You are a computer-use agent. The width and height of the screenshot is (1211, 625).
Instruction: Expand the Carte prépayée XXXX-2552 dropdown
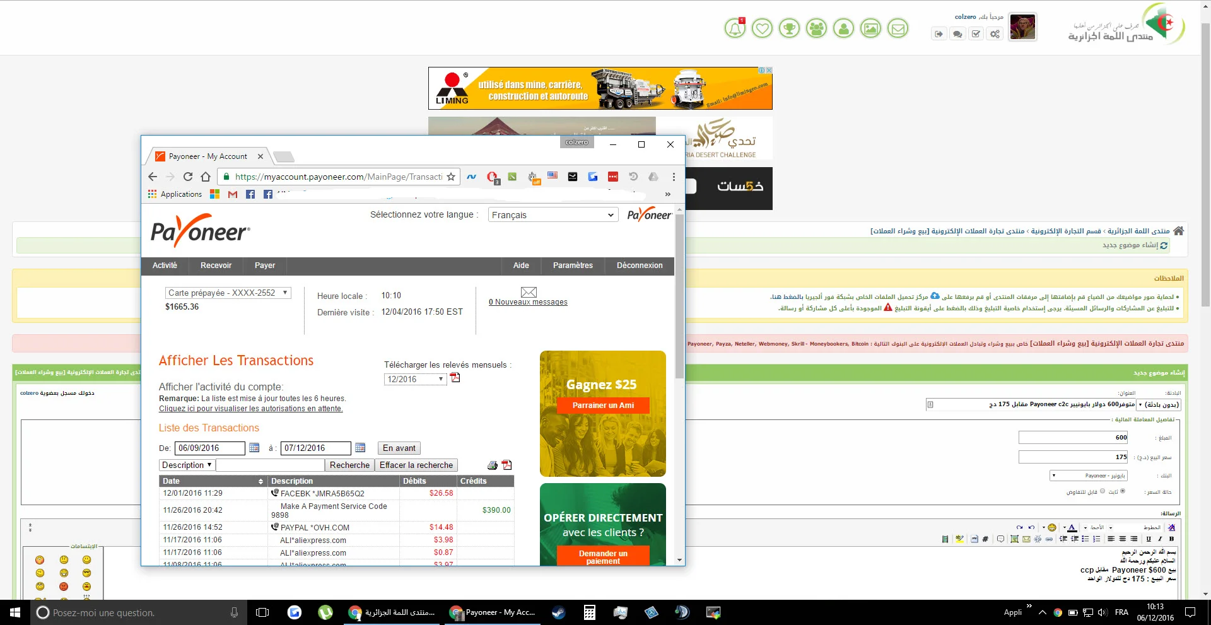[228, 293]
